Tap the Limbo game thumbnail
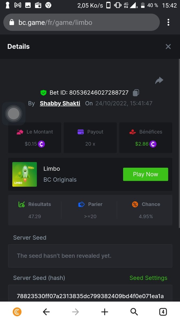The image size is (180, 322). click(25, 174)
